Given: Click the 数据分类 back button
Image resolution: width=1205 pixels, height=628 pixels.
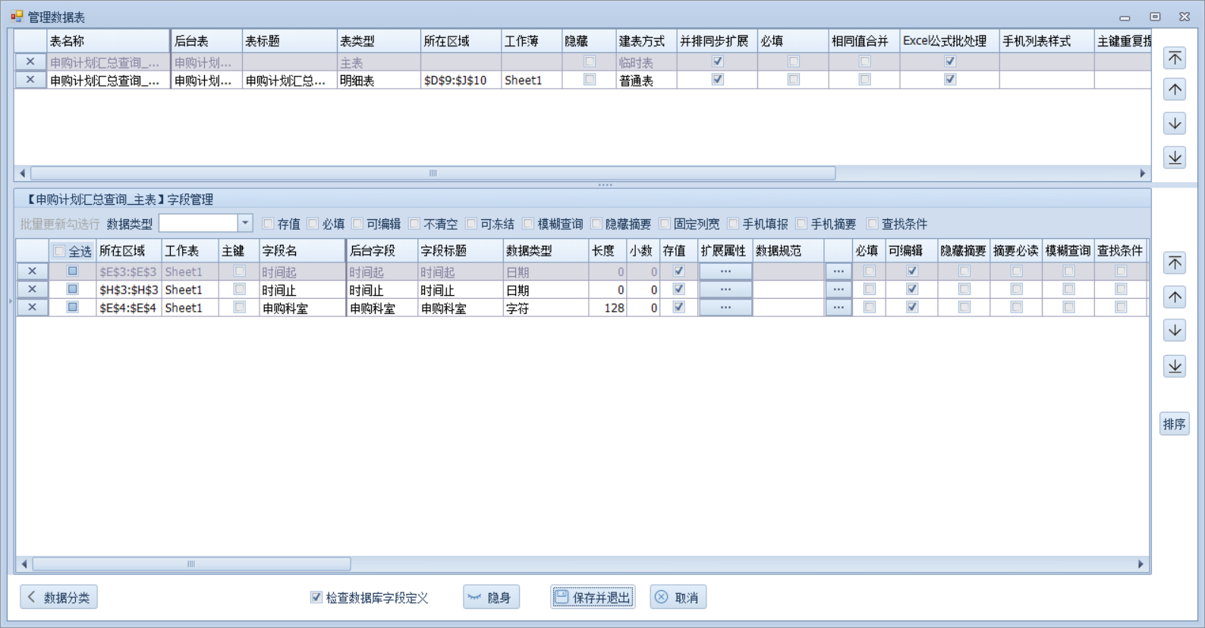Looking at the screenshot, I should (59, 598).
